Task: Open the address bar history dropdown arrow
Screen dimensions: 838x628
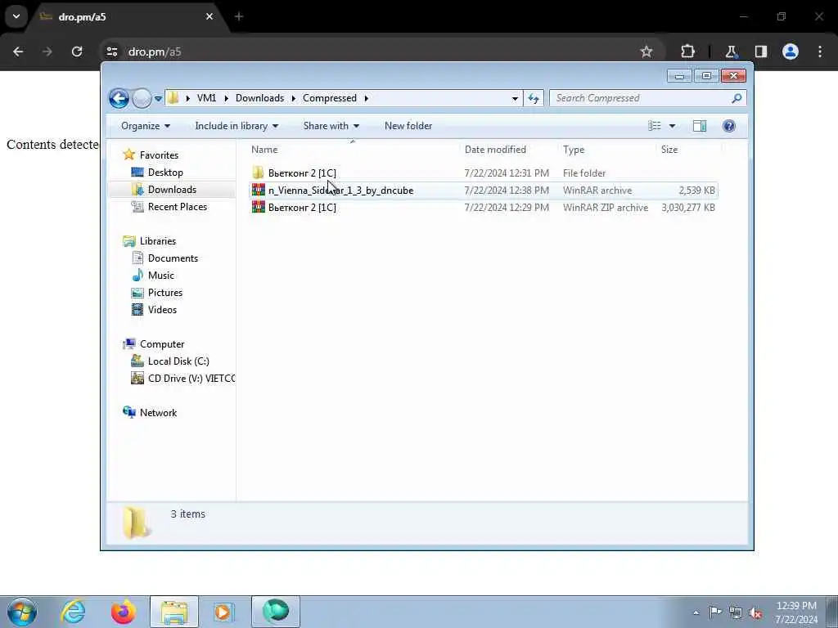Action: click(x=515, y=98)
